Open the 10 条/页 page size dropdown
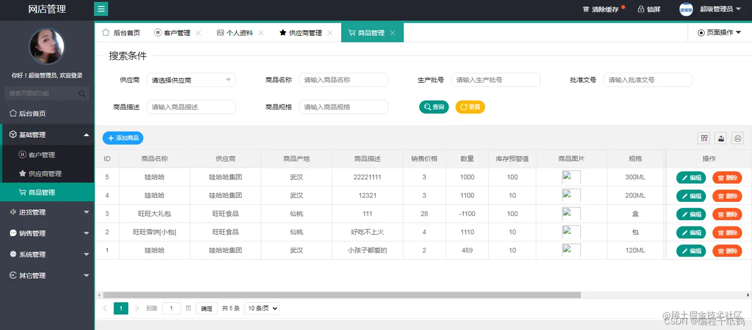The image size is (752, 330). 262,308
